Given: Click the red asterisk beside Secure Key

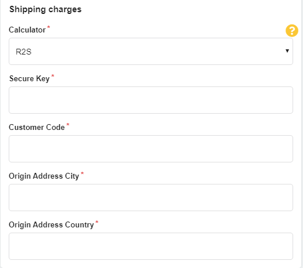Looking at the screenshot, I should (x=53, y=75).
